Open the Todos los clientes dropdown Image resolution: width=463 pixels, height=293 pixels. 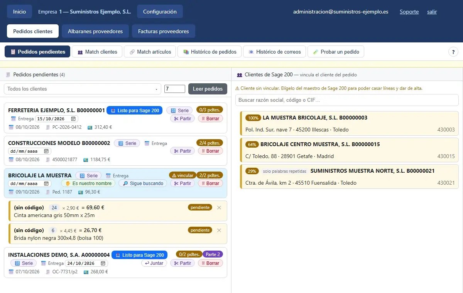83,89
